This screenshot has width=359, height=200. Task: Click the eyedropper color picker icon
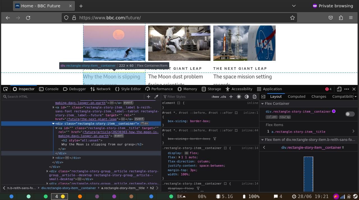coord(156,97)
